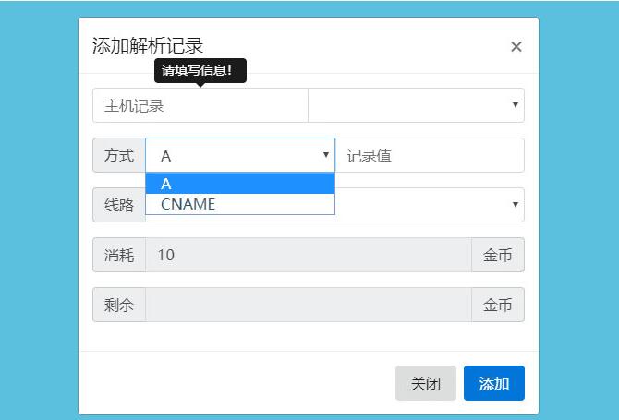The width and height of the screenshot is (619, 420).
Task: Close the dialog with the X icon
Action: [x=516, y=47]
